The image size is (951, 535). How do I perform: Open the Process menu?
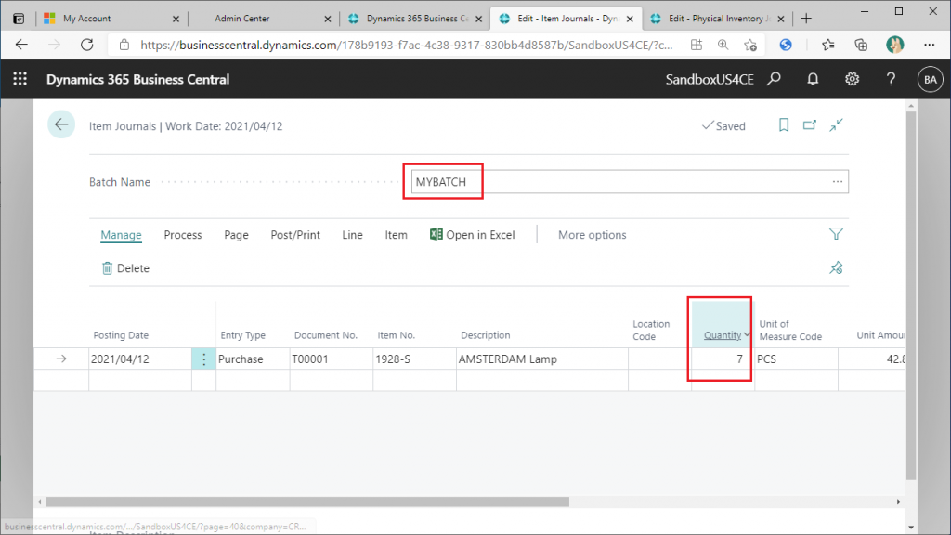click(x=183, y=235)
